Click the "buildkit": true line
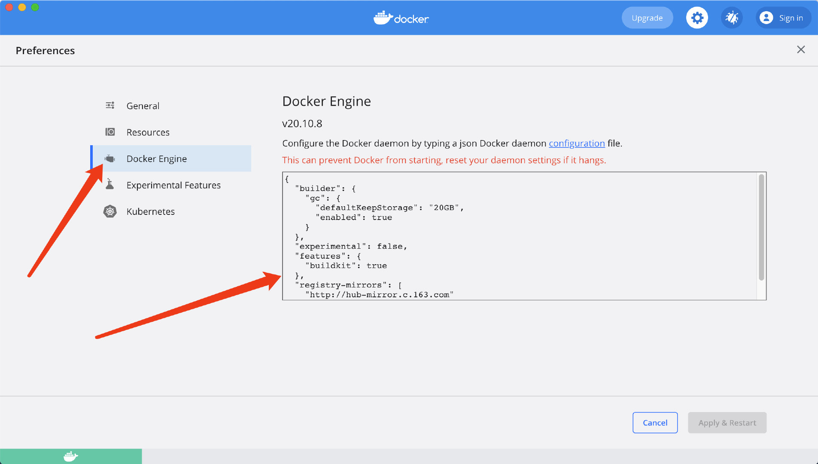The image size is (818, 464). (346, 266)
